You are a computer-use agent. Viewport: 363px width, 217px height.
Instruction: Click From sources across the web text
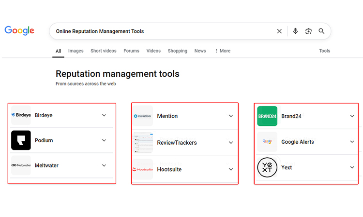pyautogui.click(x=86, y=84)
